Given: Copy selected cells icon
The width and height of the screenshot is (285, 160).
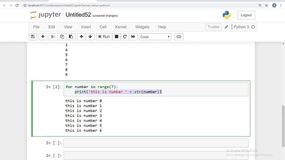Looking at the screenshot, I should [x=62, y=36].
